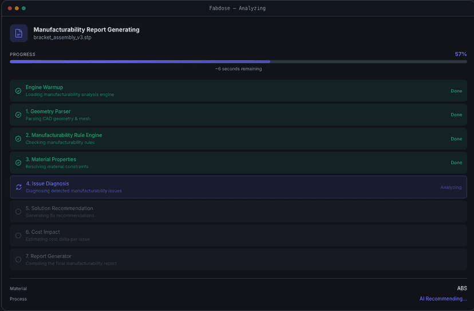Click Done status of Material Properties

pyautogui.click(x=456, y=163)
